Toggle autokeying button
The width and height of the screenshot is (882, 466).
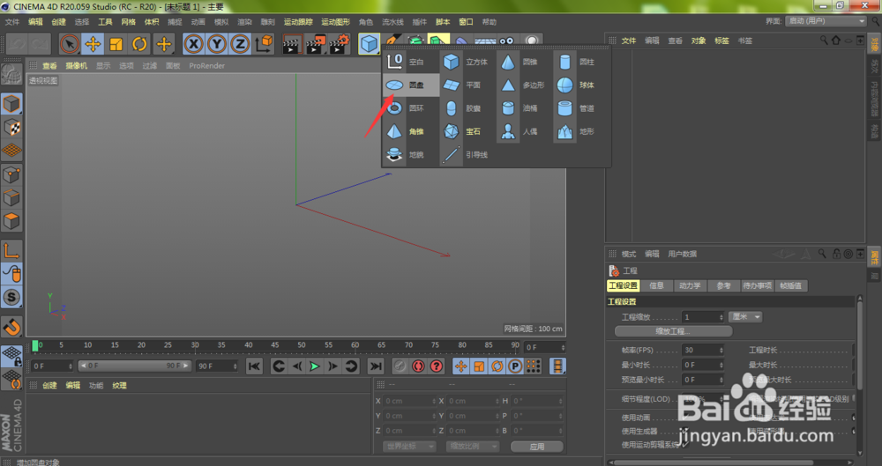tap(418, 366)
